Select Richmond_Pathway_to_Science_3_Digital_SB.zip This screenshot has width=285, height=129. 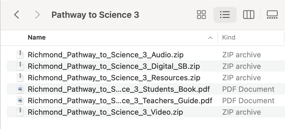click(x=114, y=66)
